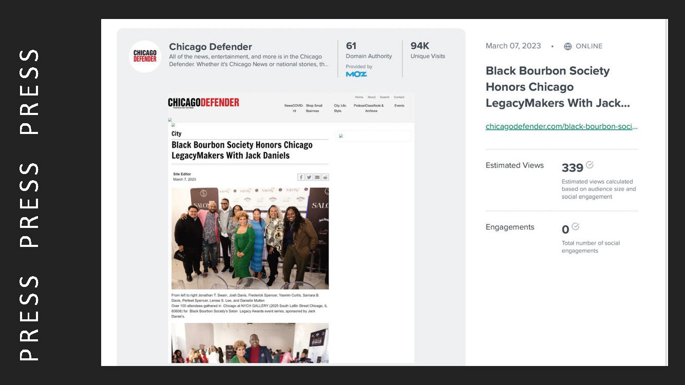Click the Provided by label
Viewport: 685px width, 385px height.
(x=359, y=67)
